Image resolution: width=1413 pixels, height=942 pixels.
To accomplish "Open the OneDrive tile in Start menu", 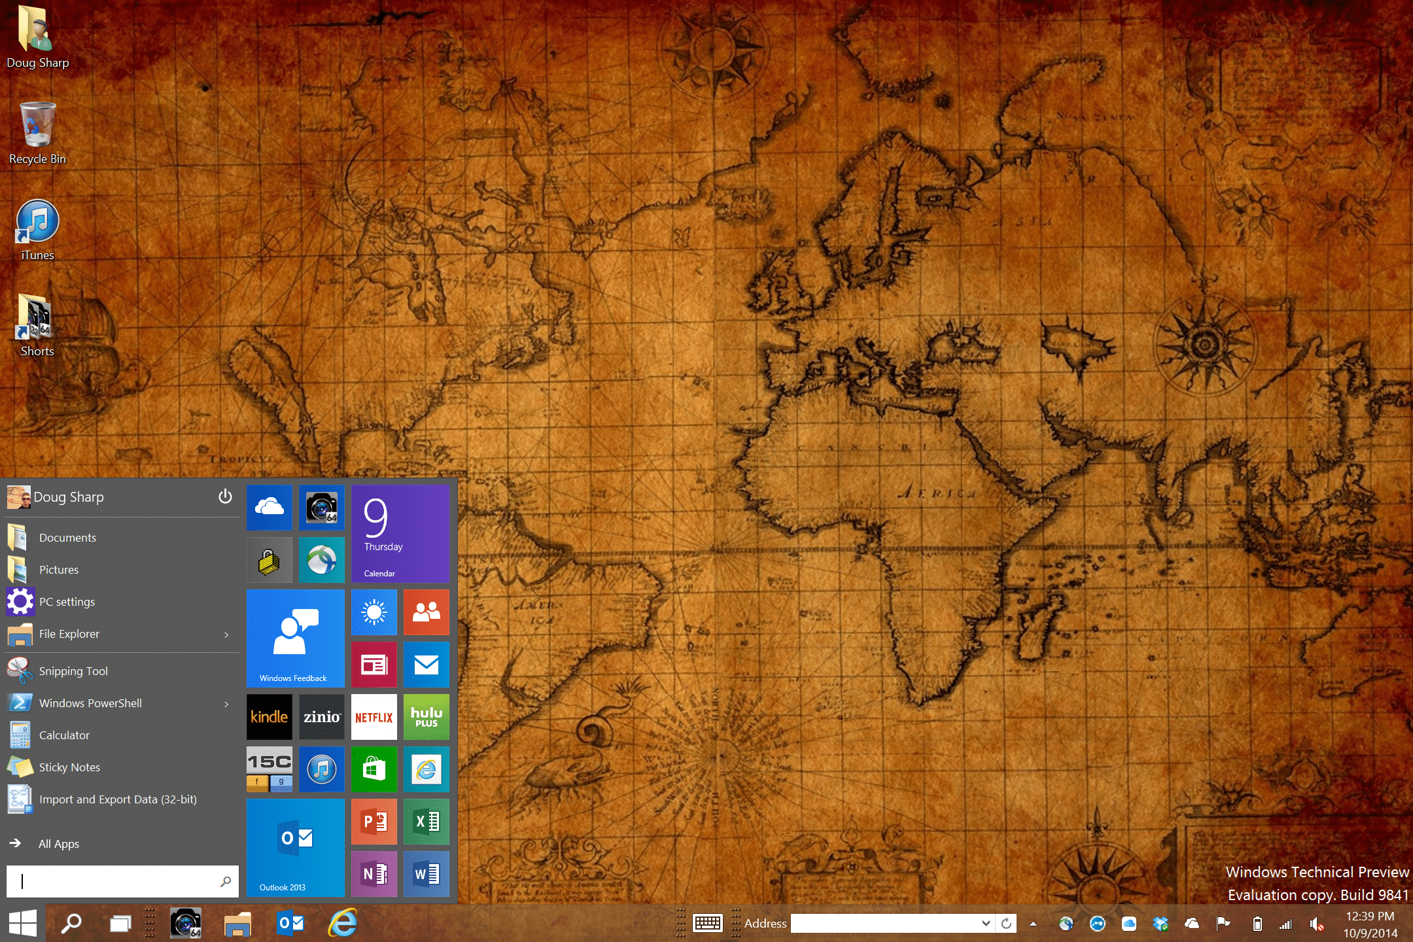I will point(269,507).
